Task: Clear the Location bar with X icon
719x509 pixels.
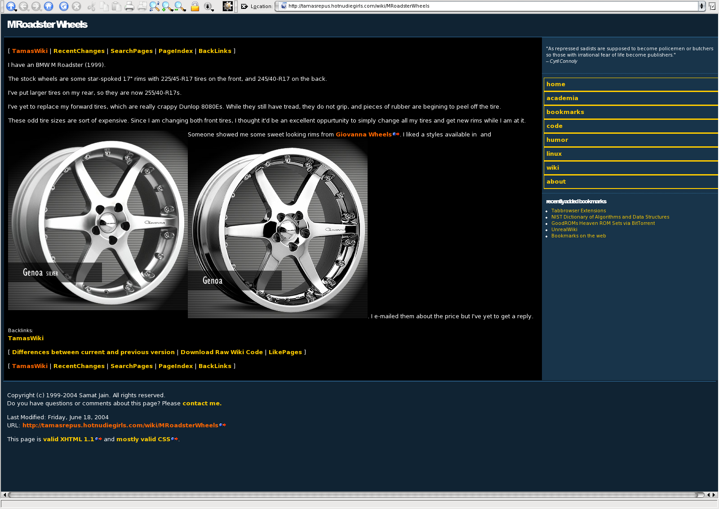Action: [244, 6]
